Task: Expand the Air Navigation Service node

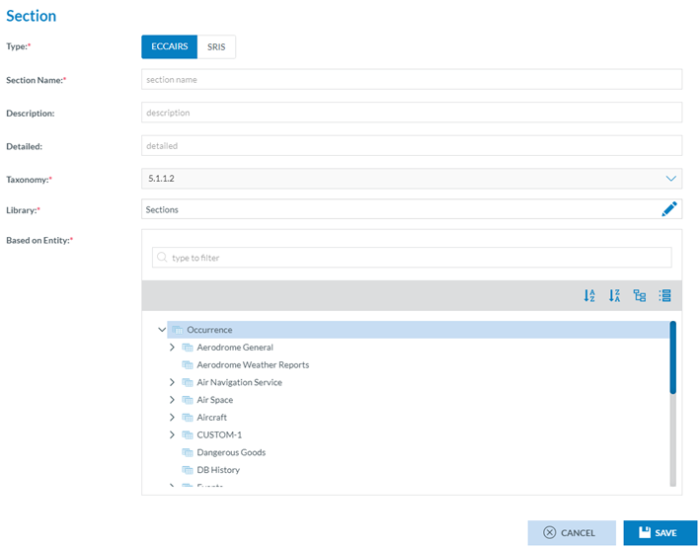Action: [172, 383]
